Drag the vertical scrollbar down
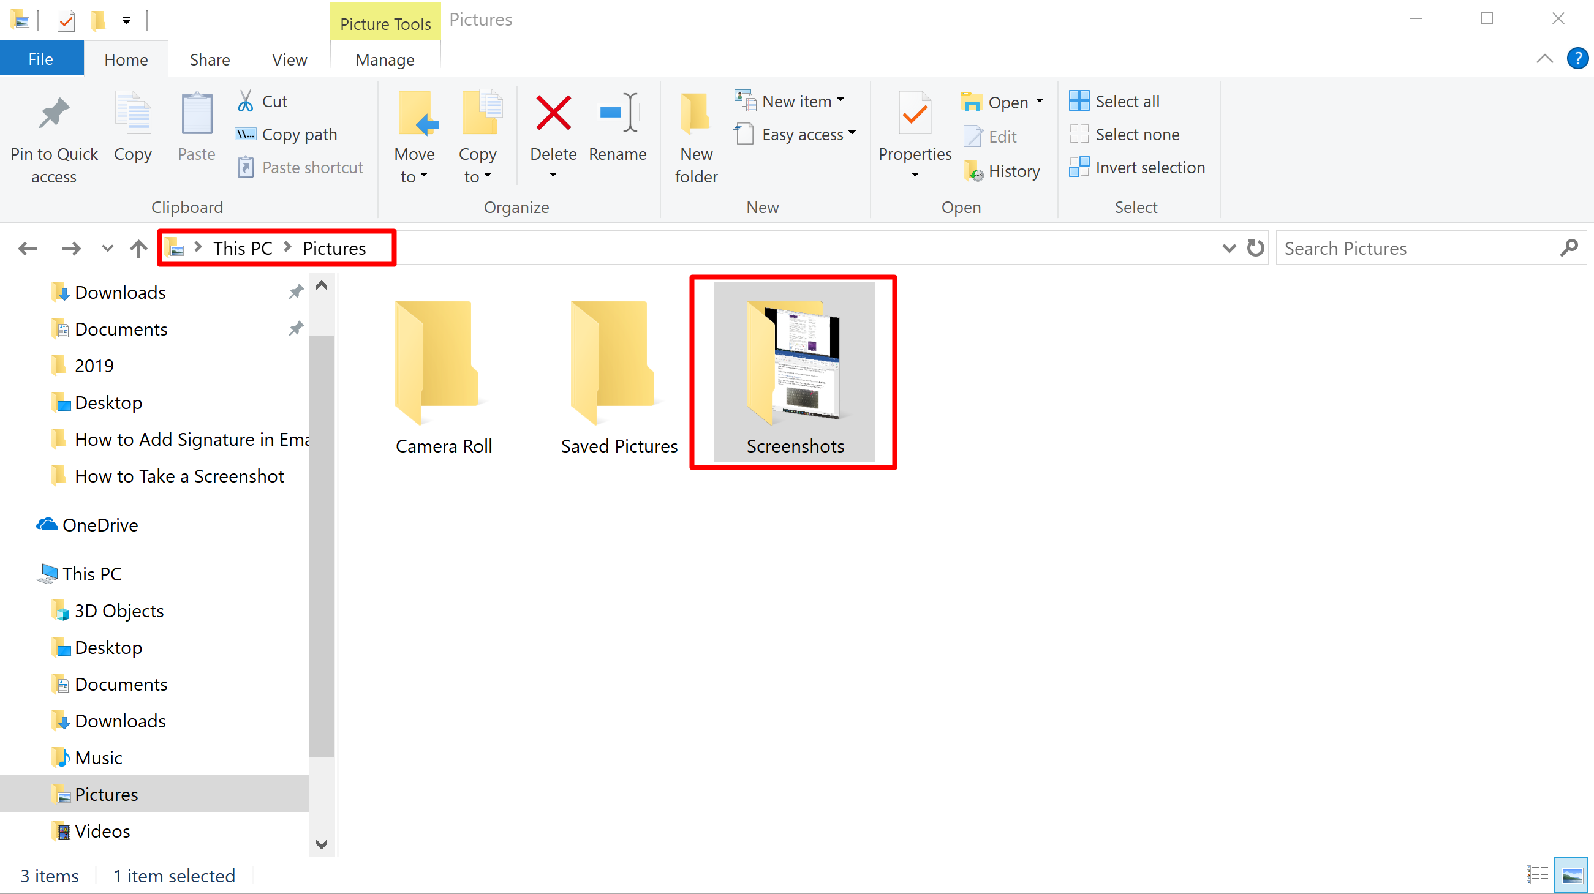The width and height of the screenshot is (1594, 894). pos(322,536)
